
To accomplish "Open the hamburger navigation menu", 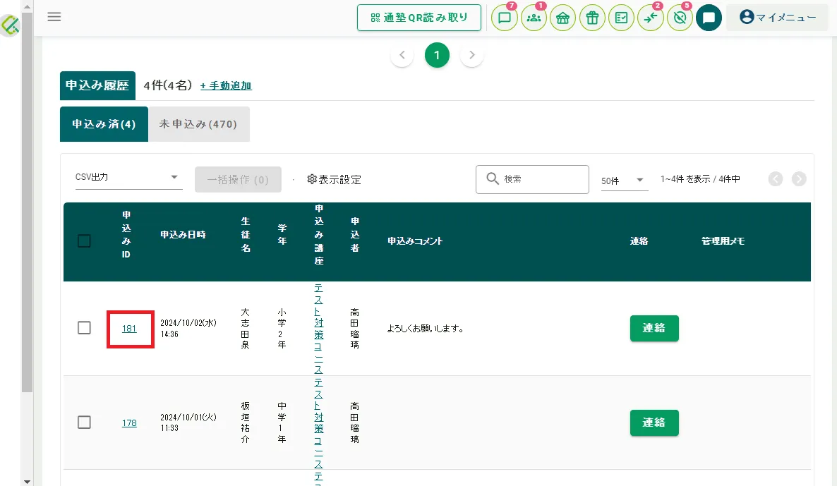I will tap(54, 16).
